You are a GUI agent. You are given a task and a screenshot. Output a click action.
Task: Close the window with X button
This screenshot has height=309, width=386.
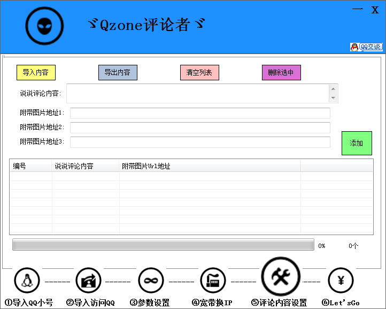(x=375, y=10)
